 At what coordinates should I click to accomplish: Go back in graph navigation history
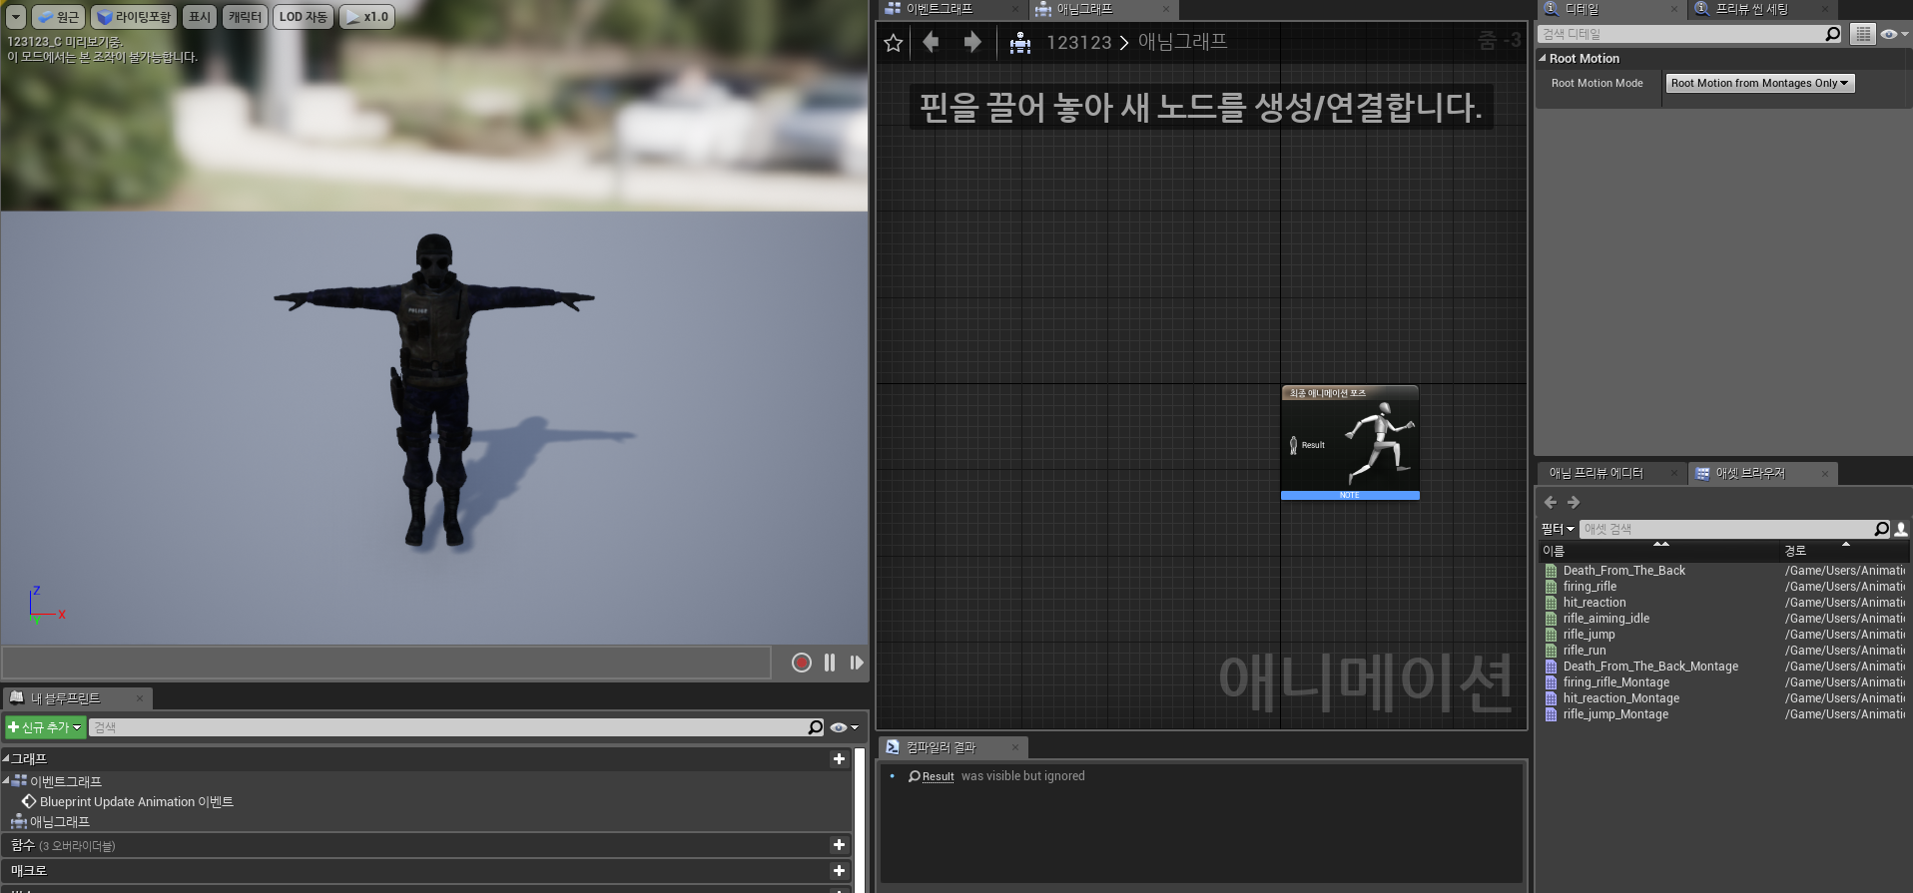(931, 42)
